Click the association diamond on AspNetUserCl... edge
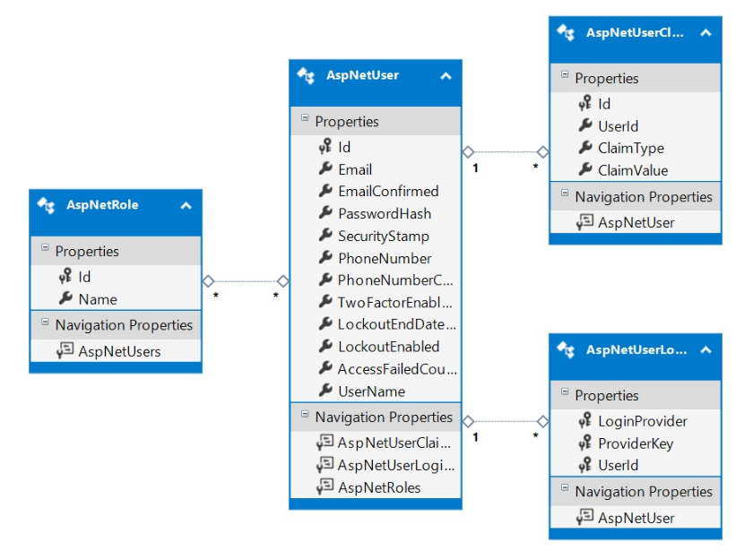This screenshot has width=753, height=559. 542,152
